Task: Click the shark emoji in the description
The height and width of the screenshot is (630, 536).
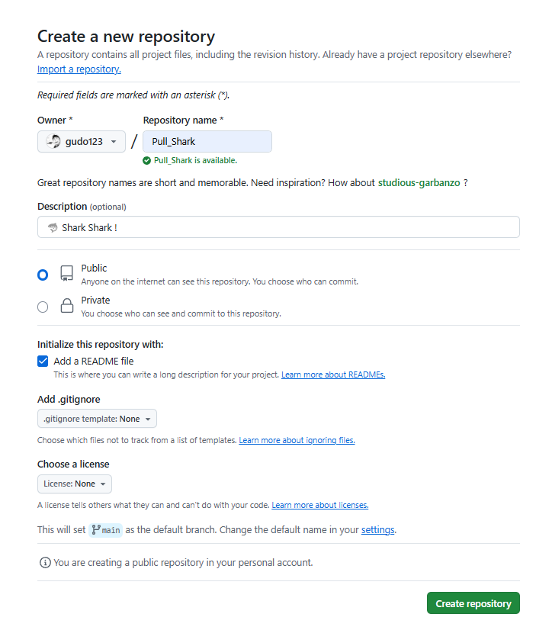Action: (x=53, y=227)
